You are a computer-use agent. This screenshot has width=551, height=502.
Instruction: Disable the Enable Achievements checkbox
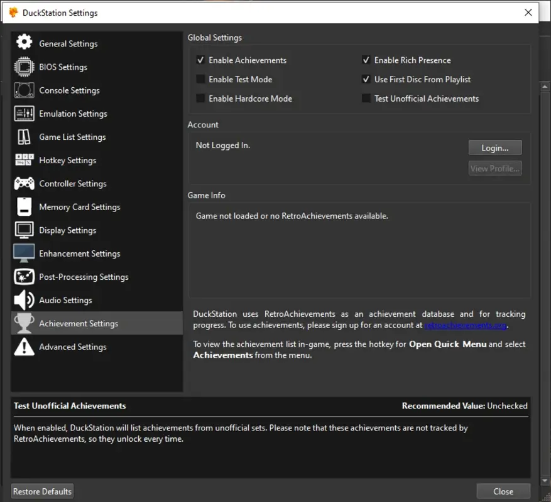(200, 60)
